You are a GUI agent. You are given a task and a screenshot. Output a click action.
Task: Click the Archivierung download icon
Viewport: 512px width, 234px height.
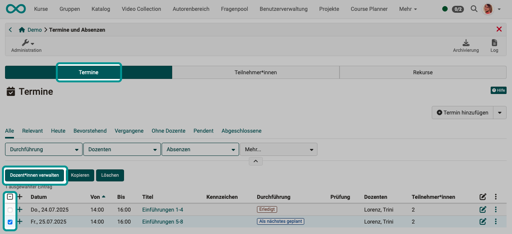[466, 43]
